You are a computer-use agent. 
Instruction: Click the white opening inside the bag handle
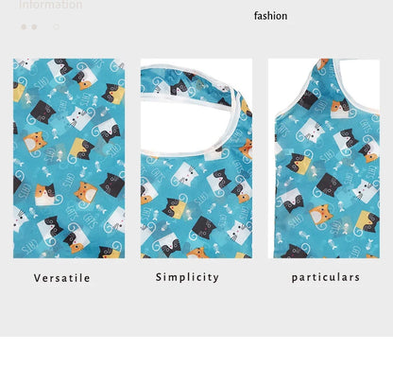(186, 128)
